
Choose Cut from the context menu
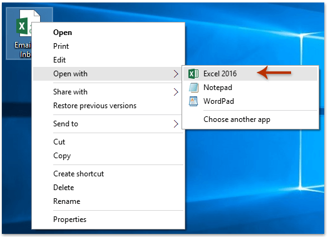[108, 142]
